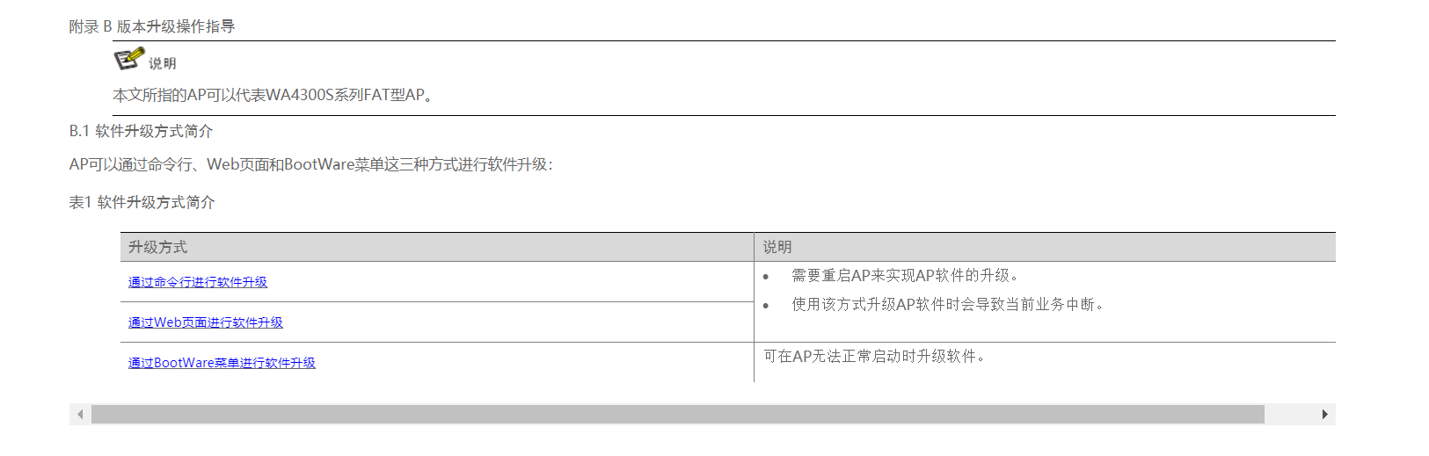Click the paragraph listing three upgrade methods
This screenshot has width=1429, height=456.
[x=310, y=164]
